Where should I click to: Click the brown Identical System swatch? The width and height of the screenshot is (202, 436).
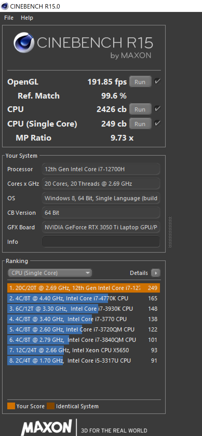[51, 406]
